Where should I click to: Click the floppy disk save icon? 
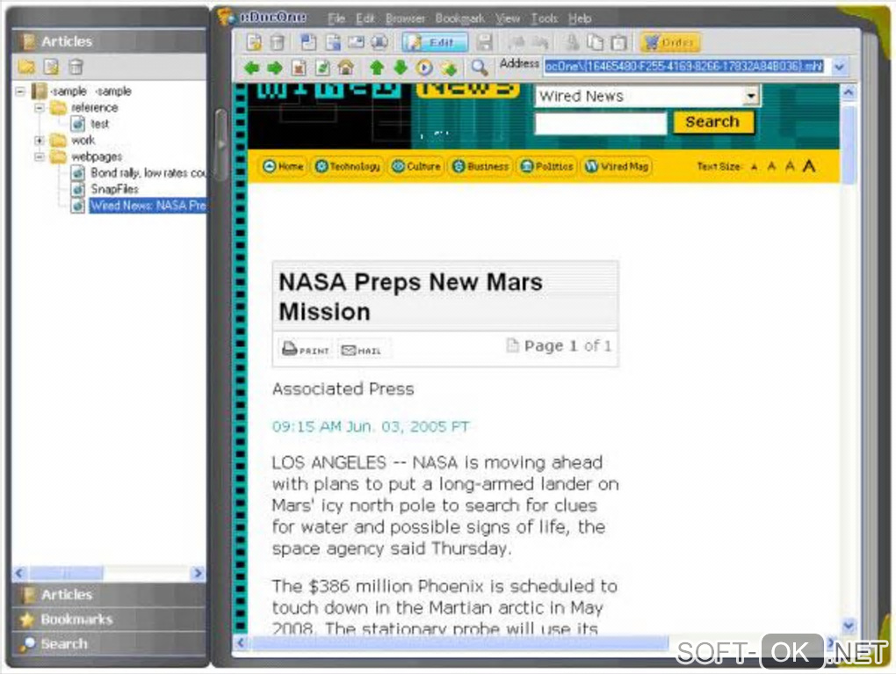tap(485, 42)
